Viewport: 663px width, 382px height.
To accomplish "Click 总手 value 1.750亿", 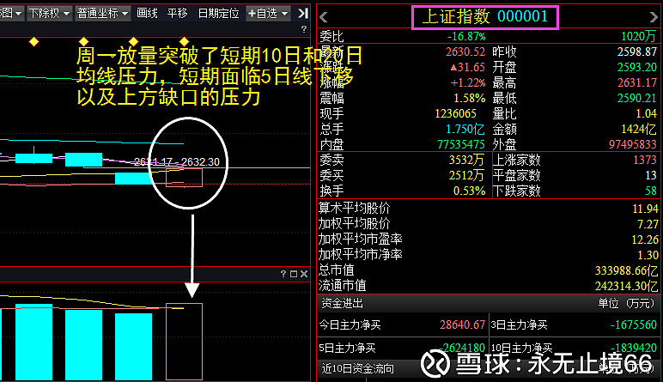I will 465,129.
